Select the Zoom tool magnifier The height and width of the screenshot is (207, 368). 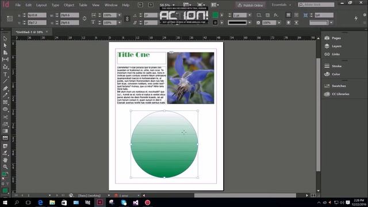pos(5,167)
